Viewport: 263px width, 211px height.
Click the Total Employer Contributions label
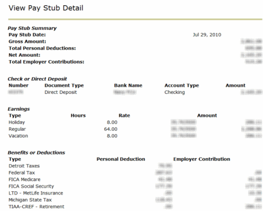(46, 62)
